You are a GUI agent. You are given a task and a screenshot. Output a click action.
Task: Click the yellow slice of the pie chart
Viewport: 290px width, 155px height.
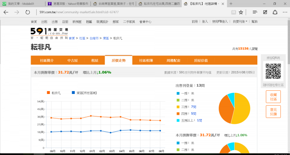click(x=242, y=108)
